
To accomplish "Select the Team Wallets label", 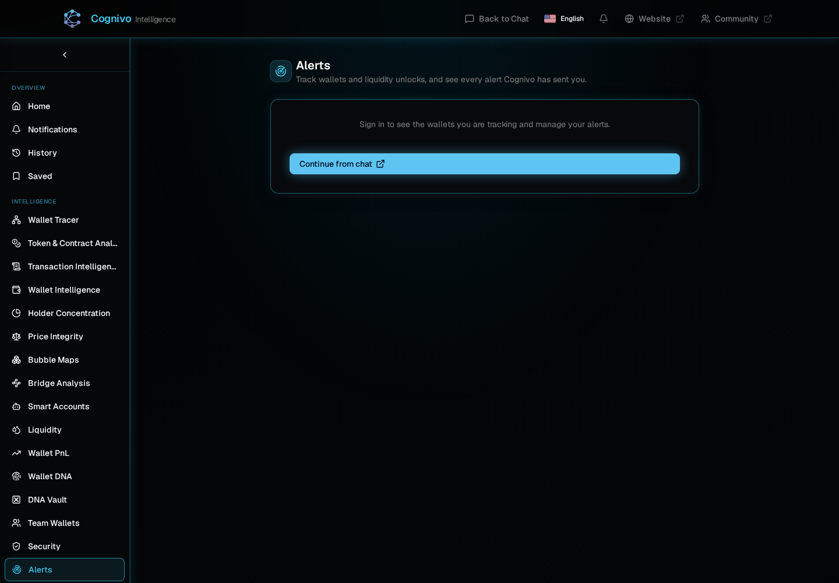I will pos(54,523).
